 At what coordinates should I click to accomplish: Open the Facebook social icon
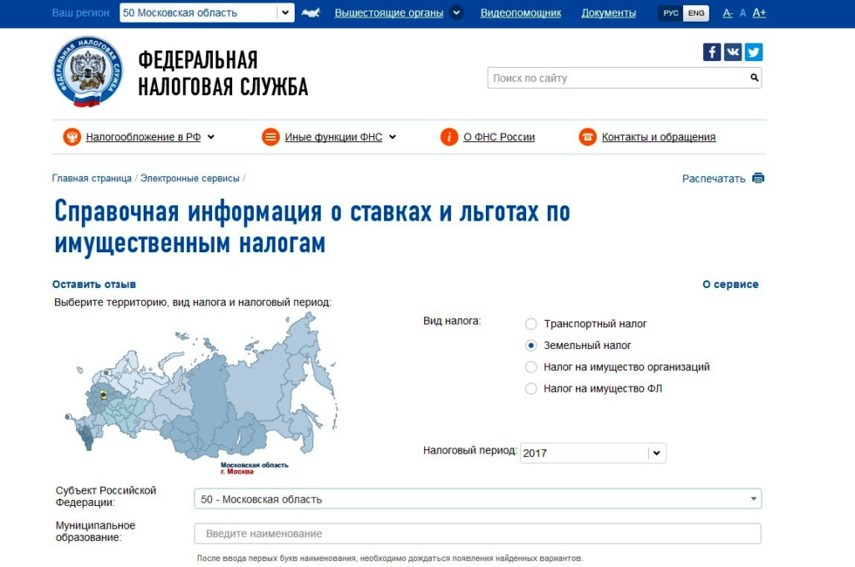pyautogui.click(x=711, y=52)
